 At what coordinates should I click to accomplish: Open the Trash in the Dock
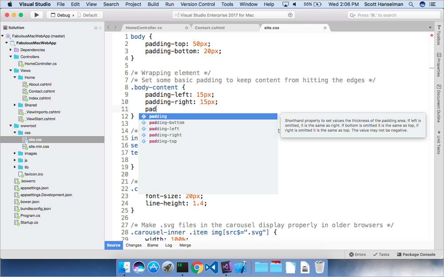coord(319,267)
